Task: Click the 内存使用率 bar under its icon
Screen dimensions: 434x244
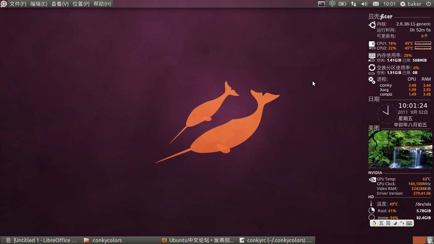Action: [x=372, y=60]
